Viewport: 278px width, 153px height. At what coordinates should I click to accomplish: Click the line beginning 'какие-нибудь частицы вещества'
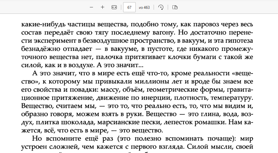(x=137, y=24)
